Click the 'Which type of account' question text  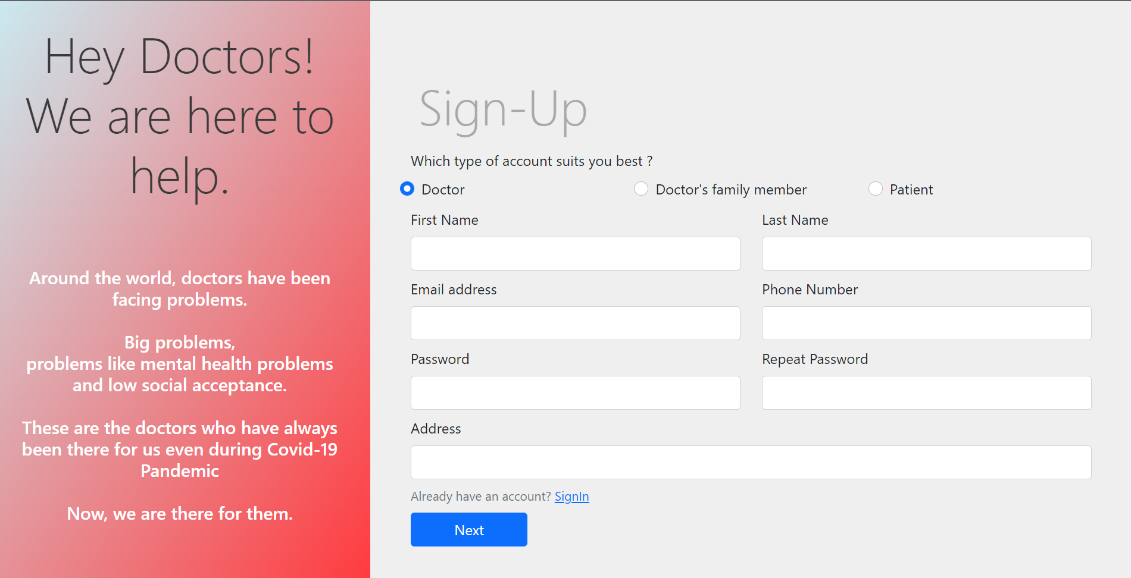click(532, 161)
